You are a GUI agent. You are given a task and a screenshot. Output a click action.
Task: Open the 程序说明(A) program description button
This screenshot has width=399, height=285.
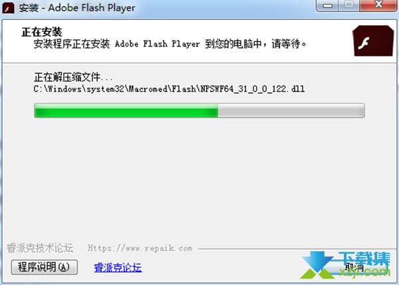[45, 267]
